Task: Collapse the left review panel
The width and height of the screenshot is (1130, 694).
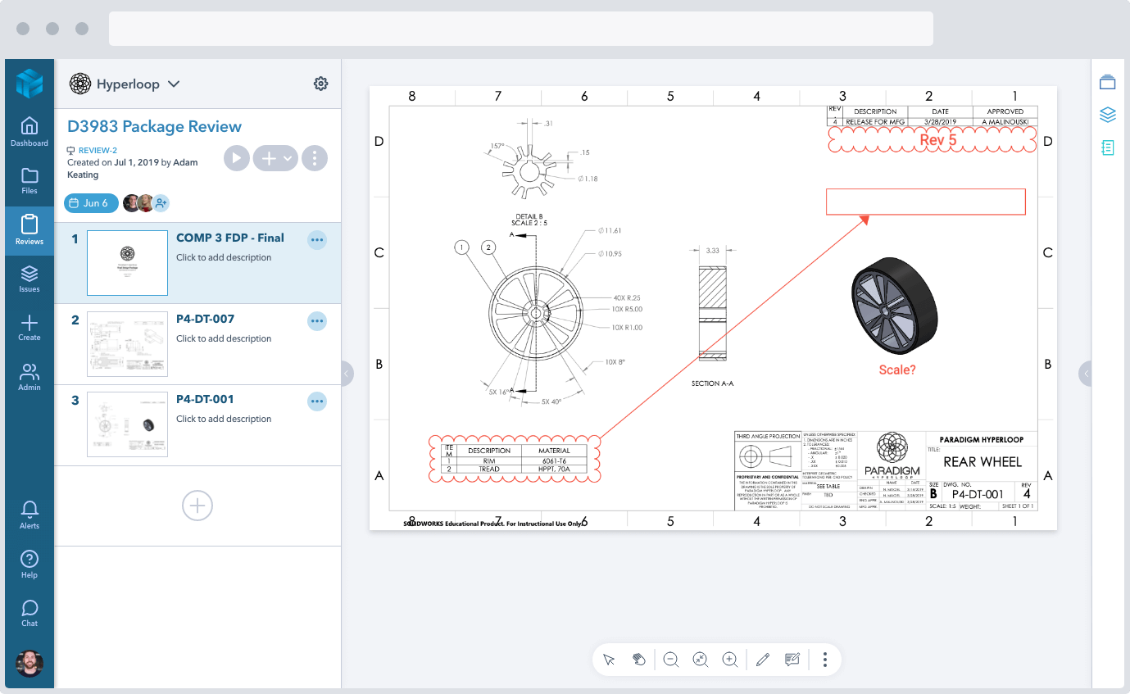Action: click(x=347, y=374)
